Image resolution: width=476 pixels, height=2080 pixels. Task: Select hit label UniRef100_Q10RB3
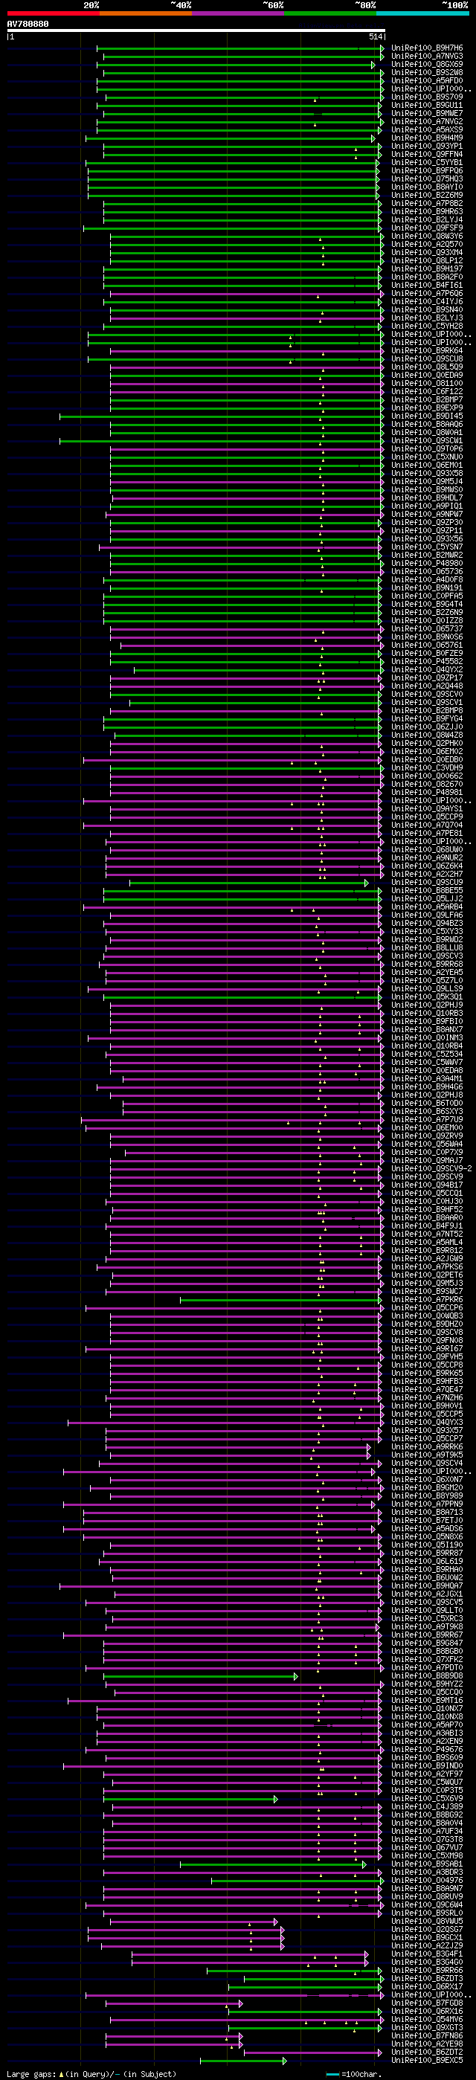[x=428, y=1014]
